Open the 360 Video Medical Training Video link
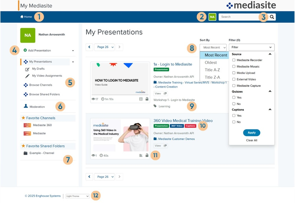 183,121
